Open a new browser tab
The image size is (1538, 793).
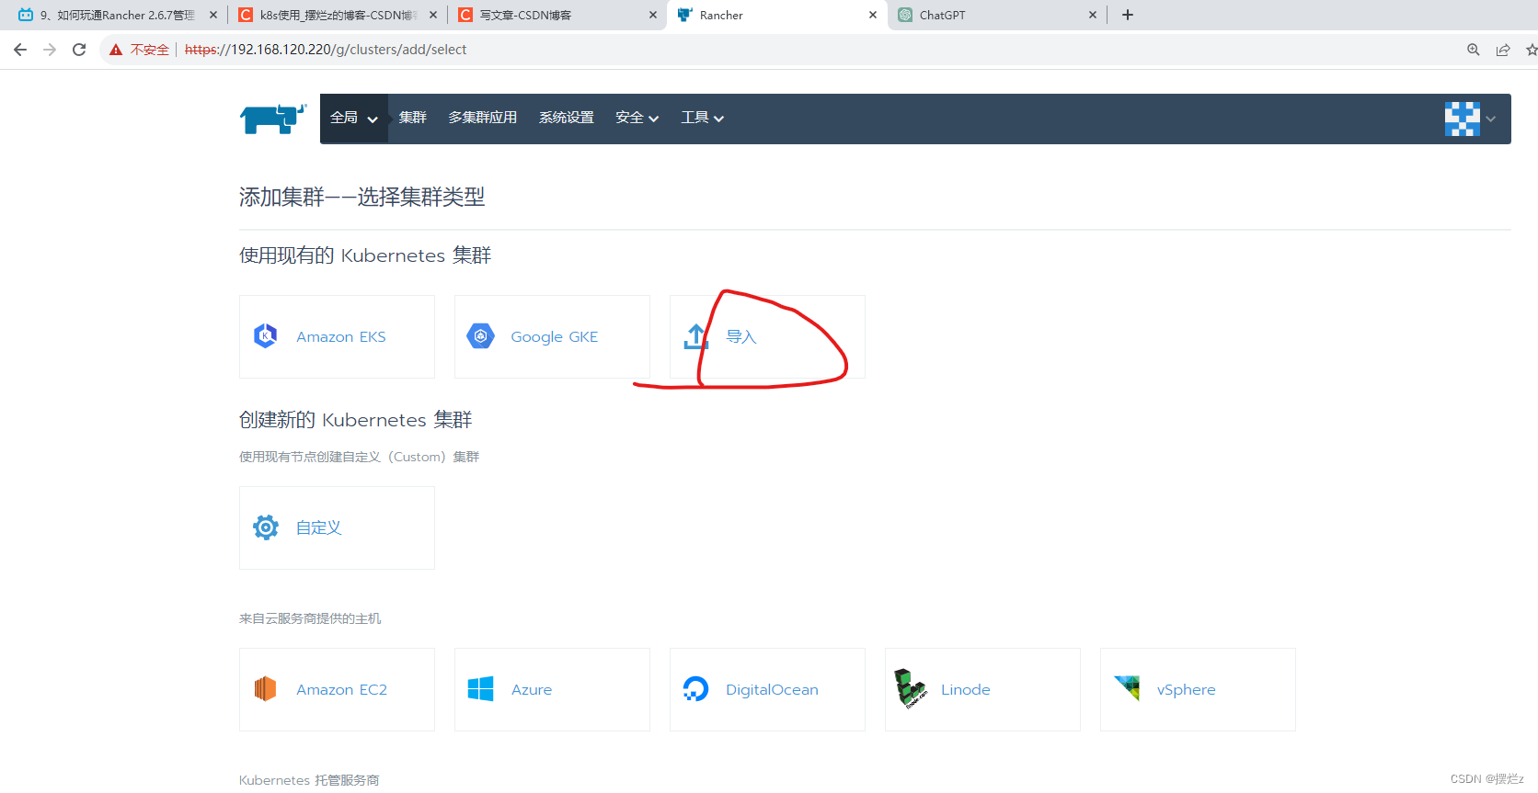pyautogui.click(x=1128, y=15)
